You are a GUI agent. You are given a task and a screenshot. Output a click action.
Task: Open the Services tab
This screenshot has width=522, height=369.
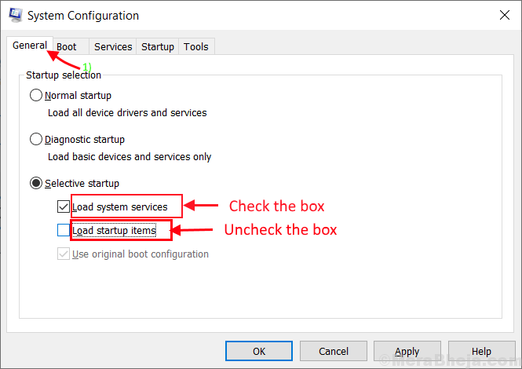113,46
